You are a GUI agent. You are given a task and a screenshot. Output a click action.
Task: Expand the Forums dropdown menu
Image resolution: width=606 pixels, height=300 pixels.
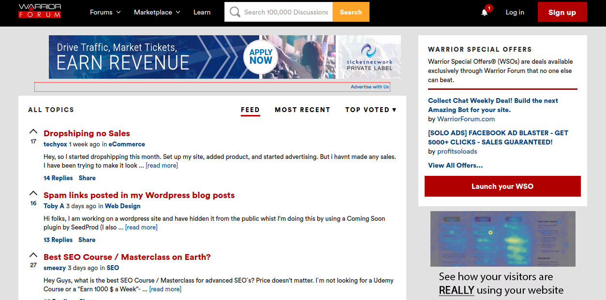coord(105,12)
